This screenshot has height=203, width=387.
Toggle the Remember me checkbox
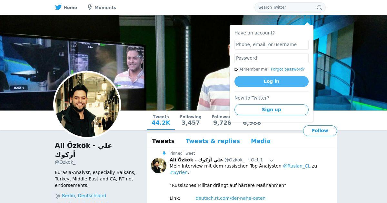[x=236, y=70]
